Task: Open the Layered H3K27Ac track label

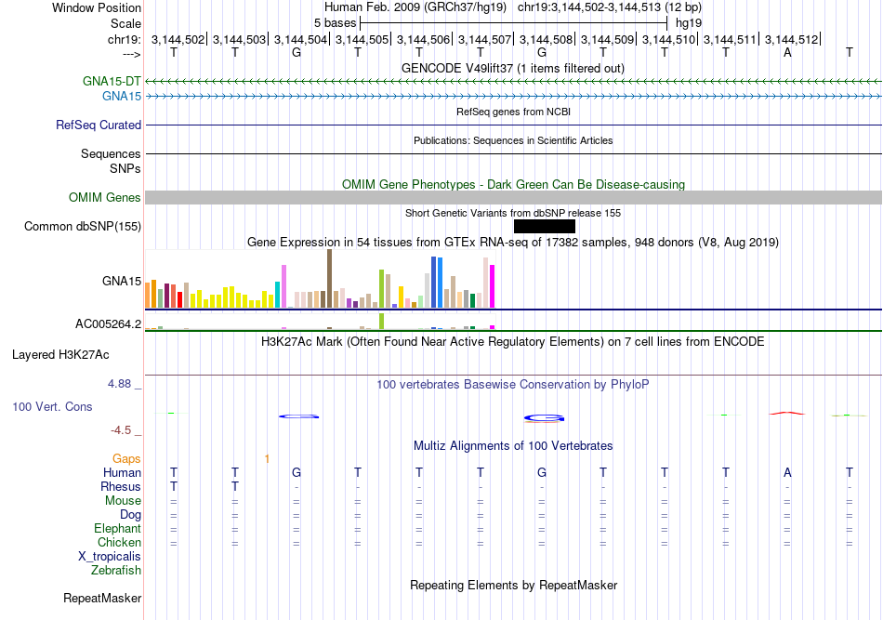Action: coord(60,355)
